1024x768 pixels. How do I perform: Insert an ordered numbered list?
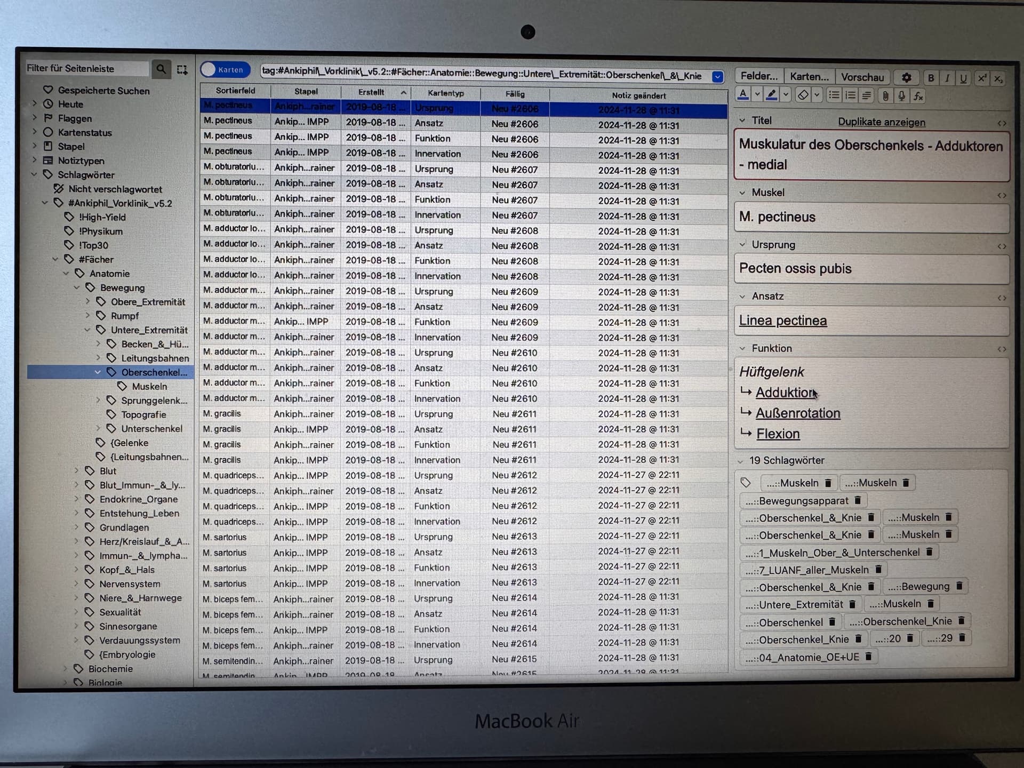(851, 95)
